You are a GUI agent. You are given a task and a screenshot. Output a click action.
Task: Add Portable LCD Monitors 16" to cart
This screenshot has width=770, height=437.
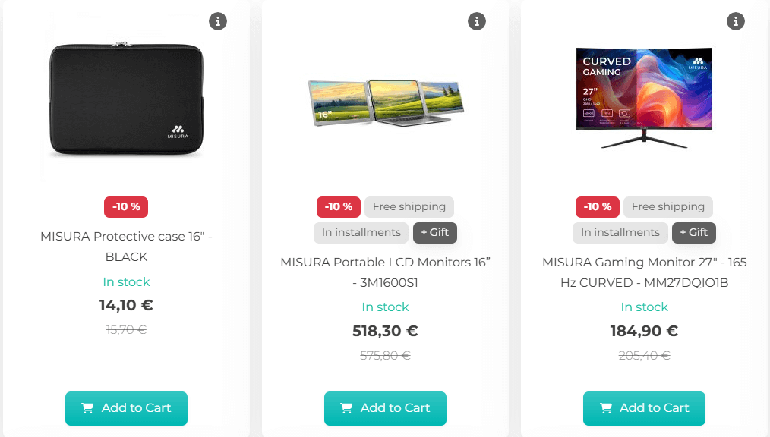pyautogui.click(x=385, y=408)
